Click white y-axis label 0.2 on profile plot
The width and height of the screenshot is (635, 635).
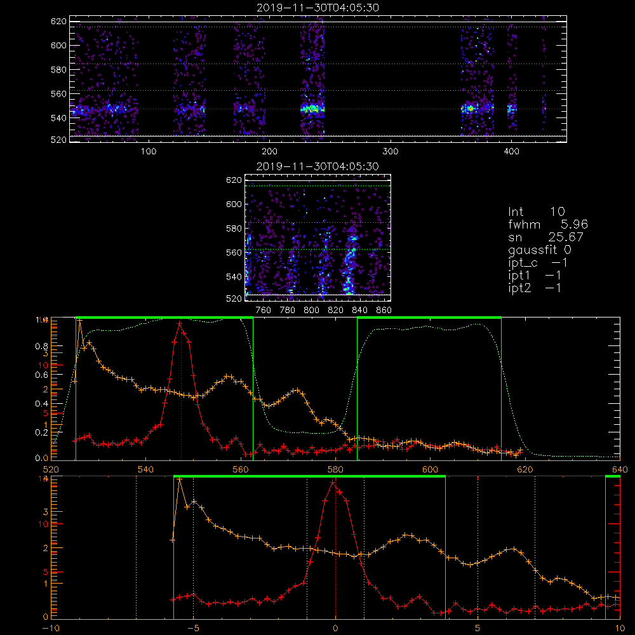click(42, 432)
